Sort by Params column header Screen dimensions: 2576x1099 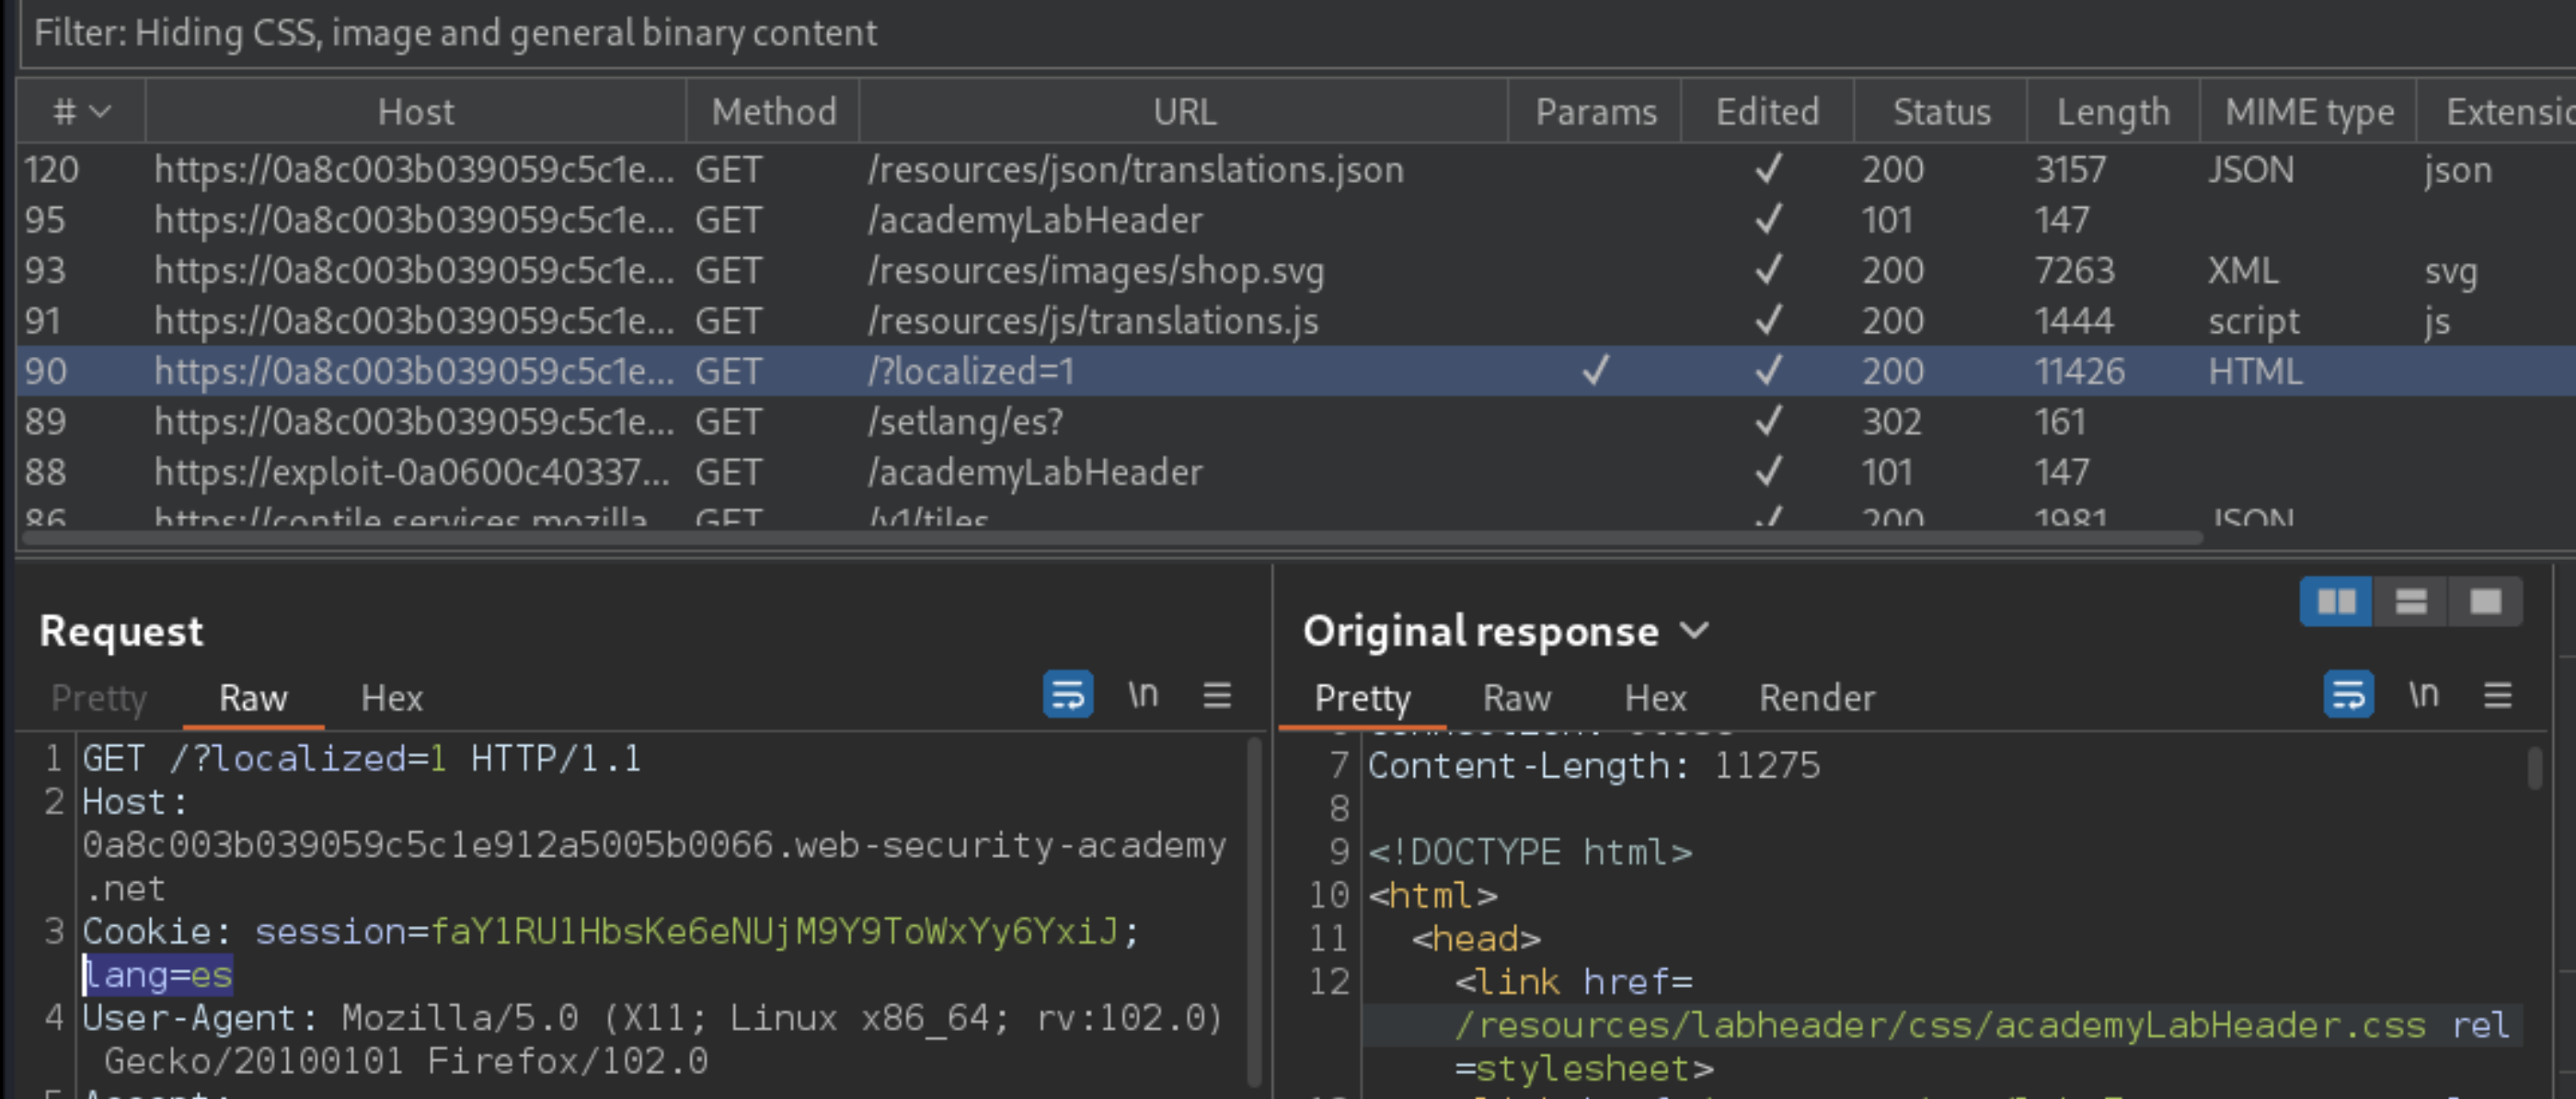1595,112
